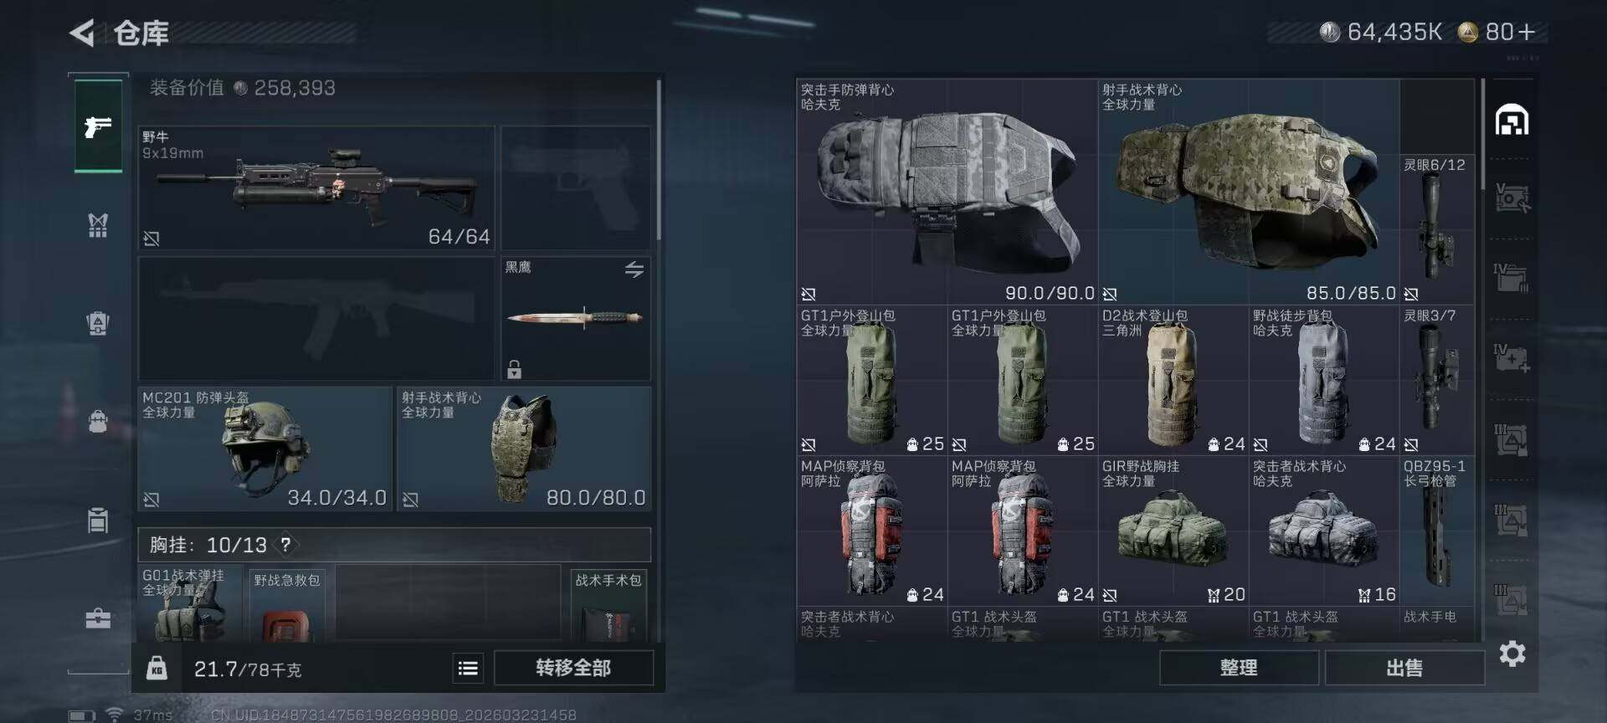The width and height of the screenshot is (1607, 723).
Task: Open the toolbox category at sidebar bottom
Action: [x=98, y=618]
